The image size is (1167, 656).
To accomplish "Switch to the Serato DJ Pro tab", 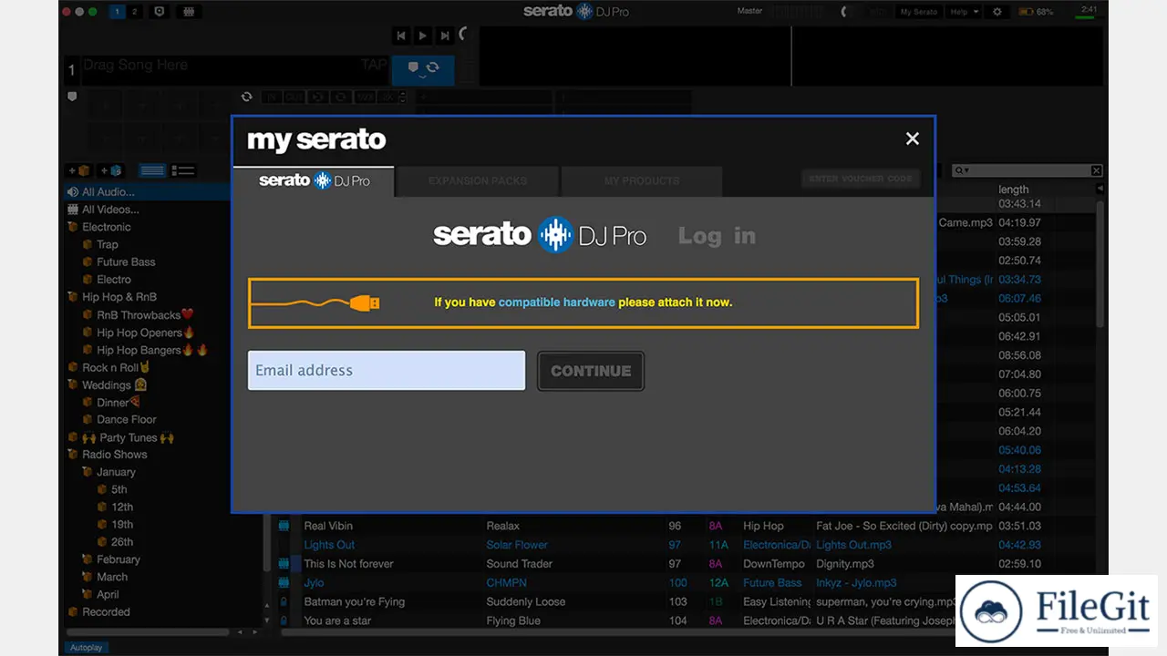I will [315, 180].
